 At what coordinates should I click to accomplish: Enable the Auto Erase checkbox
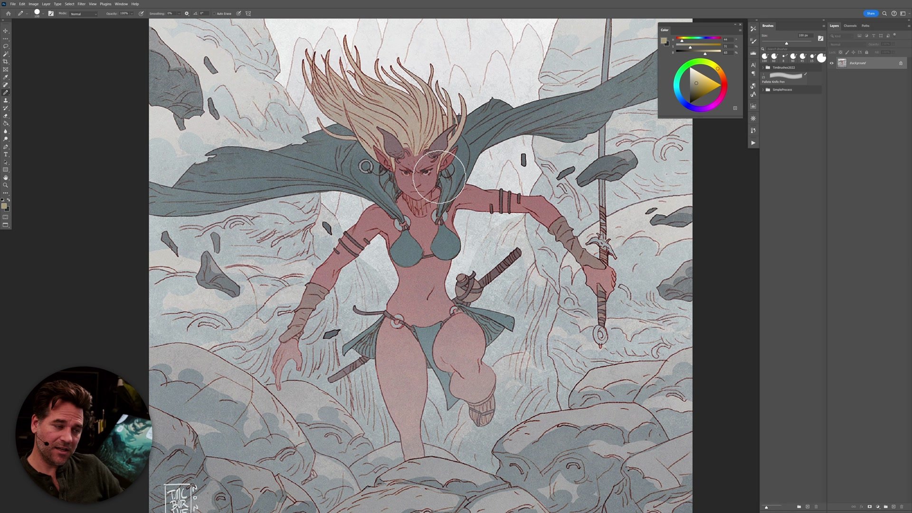pos(214,14)
